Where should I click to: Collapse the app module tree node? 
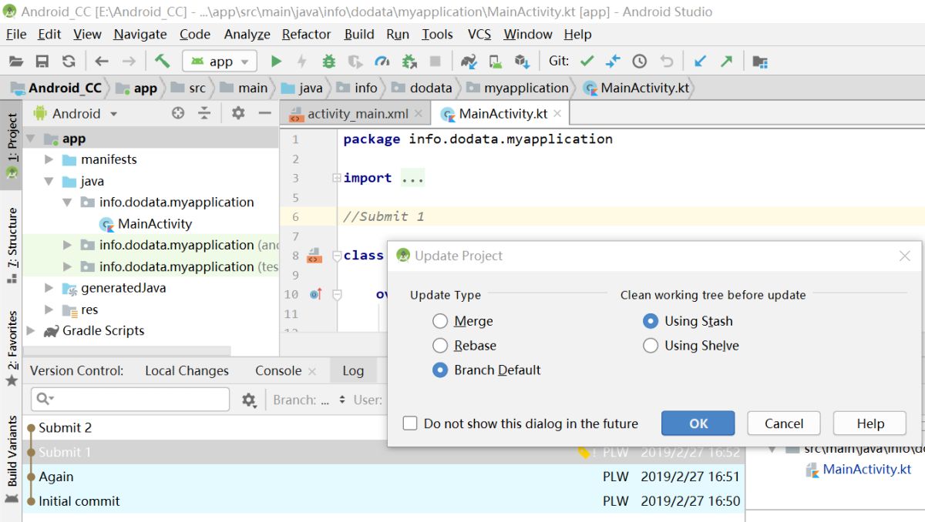point(31,139)
